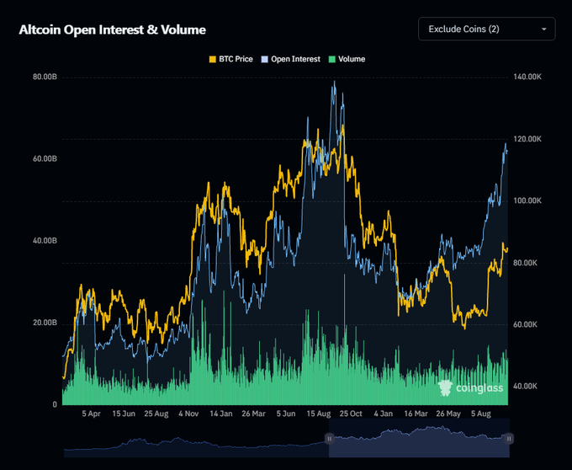Click the 25 Oct date label

351,414
